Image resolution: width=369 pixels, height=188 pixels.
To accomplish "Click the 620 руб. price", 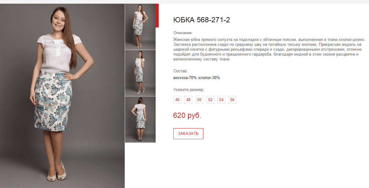I will coord(187,116).
